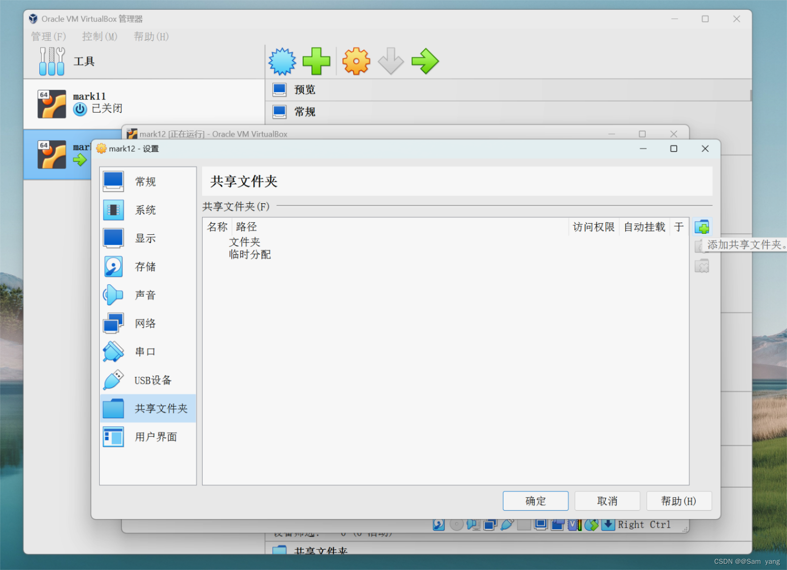Click the optical disc status icon in VM window
787x570 pixels.
point(456,524)
